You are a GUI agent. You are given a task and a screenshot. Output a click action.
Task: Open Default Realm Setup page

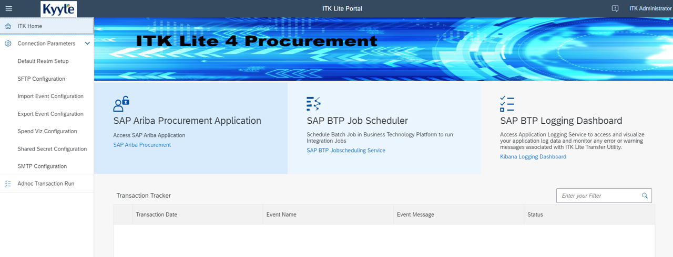pyautogui.click(x=43, y=61)
